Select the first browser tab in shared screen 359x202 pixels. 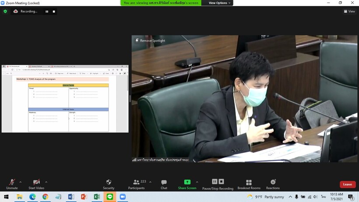[x=17, y=67]
